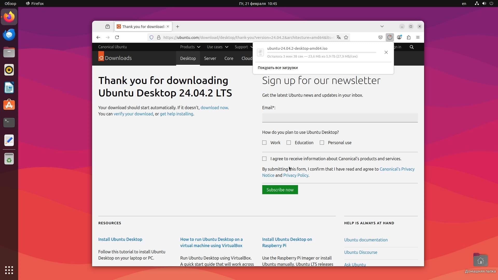Viewport: 498px width, 280px height.
Task: Open Firefox View tab list icon
Action: click(x=108, y=26)
